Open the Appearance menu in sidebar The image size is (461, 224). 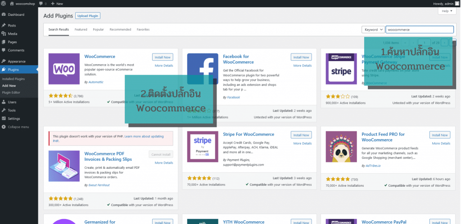coord(17,61)
